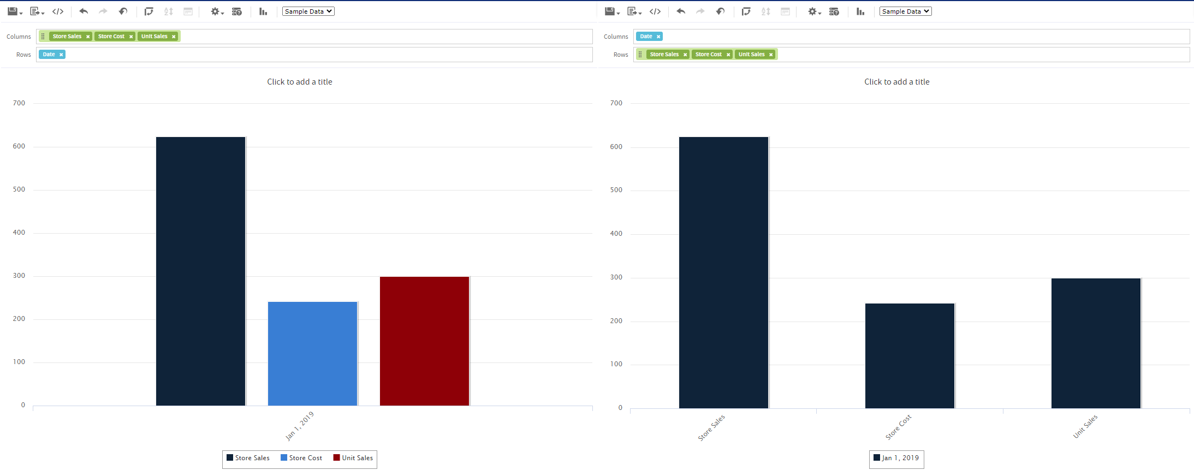Remove Unit Sales from the right panel Rows

771,55
